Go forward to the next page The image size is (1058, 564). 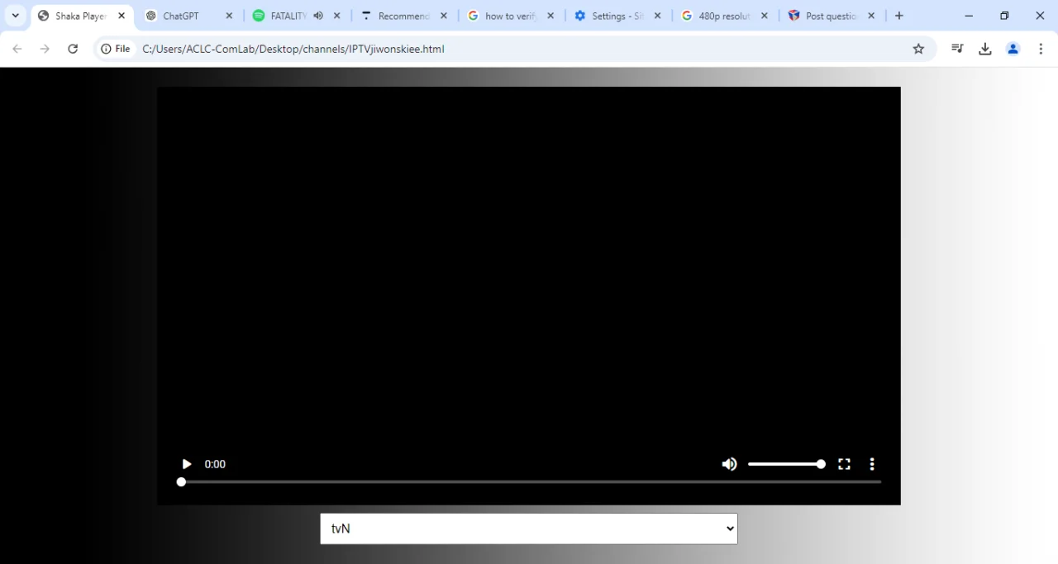pyautogui.click(x=45, y=49)
